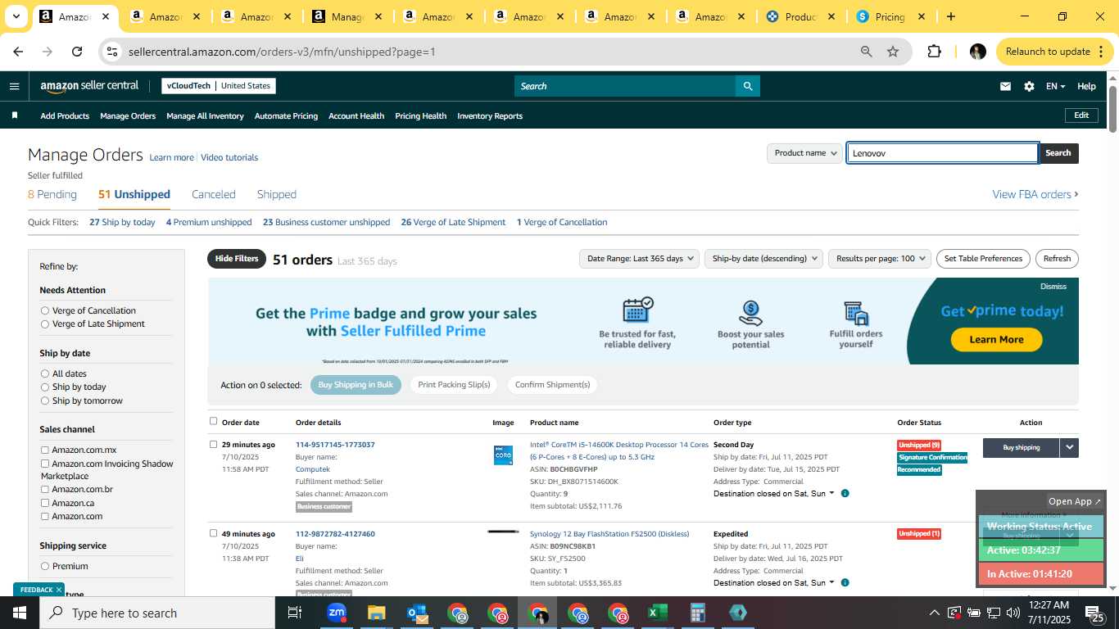
Task: Select Verge of Cancellation radio button
Action: pyautogui.click(x=45, y=310)
